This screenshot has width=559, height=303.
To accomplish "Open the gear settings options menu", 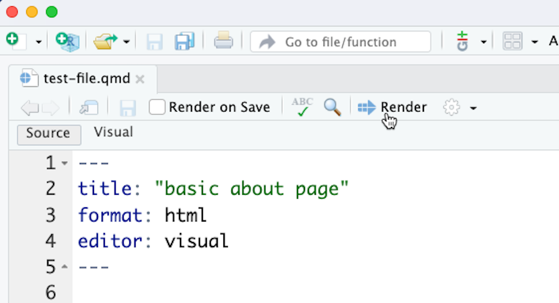I will click(x=459, y=107).
